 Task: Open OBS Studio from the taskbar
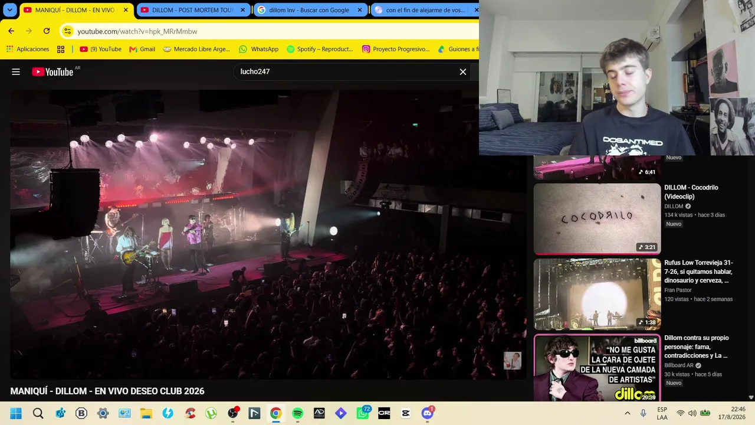233,413
